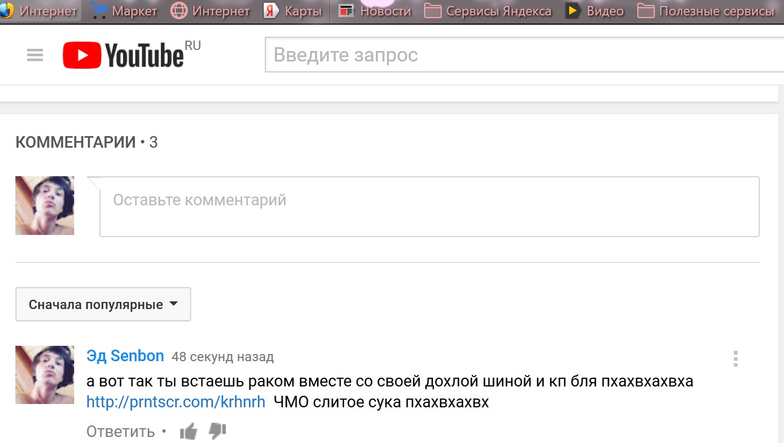Open the Новости bookmark

[375, 11]
